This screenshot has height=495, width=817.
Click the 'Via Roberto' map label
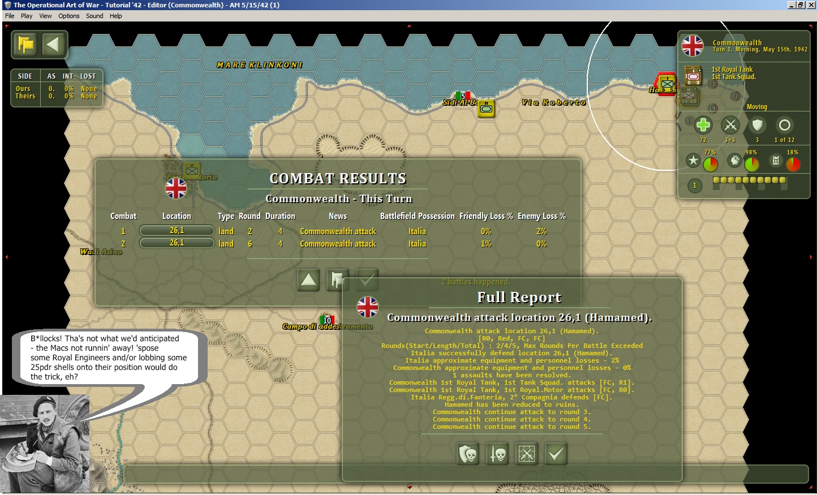553,102
